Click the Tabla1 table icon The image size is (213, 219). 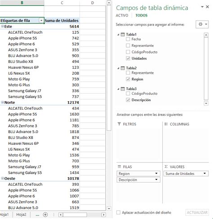pos(123,35)
